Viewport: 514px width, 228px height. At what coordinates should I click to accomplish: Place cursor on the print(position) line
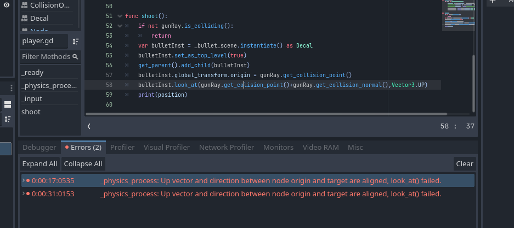[162, 95]
